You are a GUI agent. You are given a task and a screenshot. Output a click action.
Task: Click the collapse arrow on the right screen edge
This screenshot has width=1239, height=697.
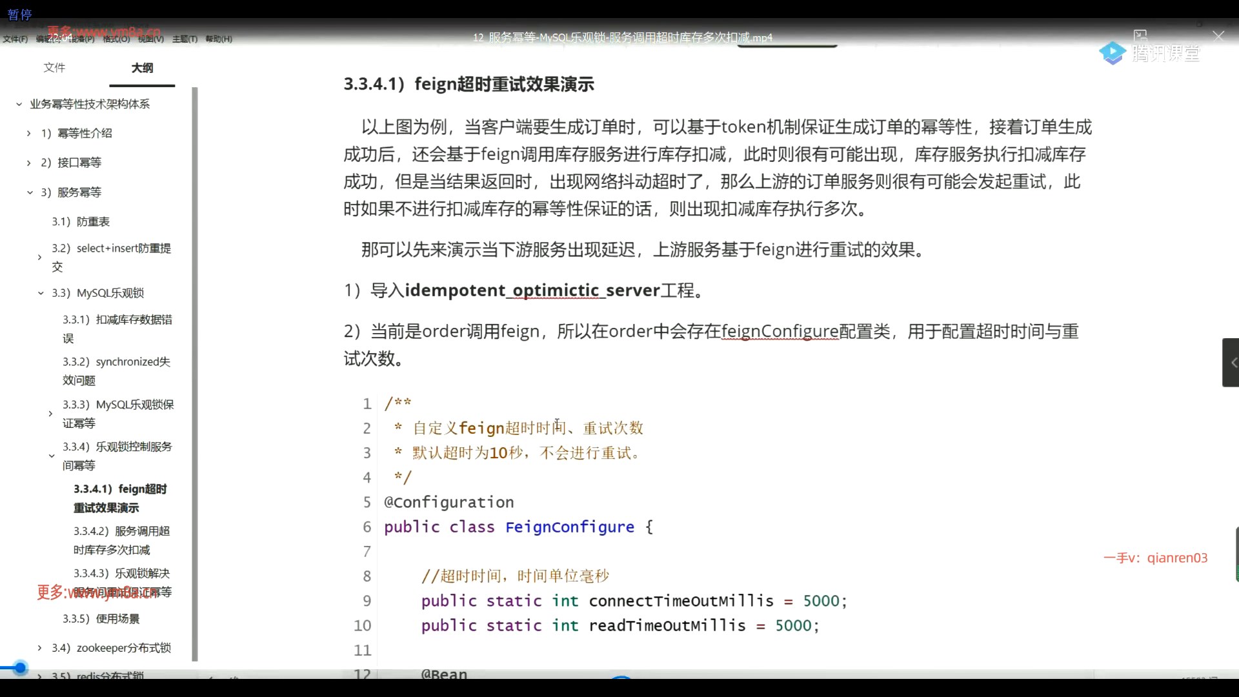coord(1233,362)
